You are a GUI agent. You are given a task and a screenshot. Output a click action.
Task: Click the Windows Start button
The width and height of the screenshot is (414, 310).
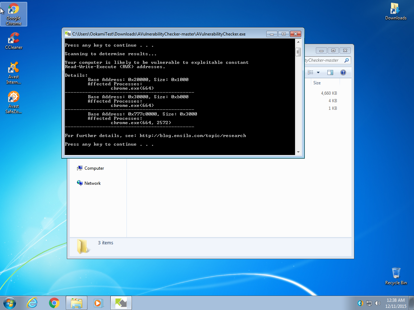click(x=10, y=303)
